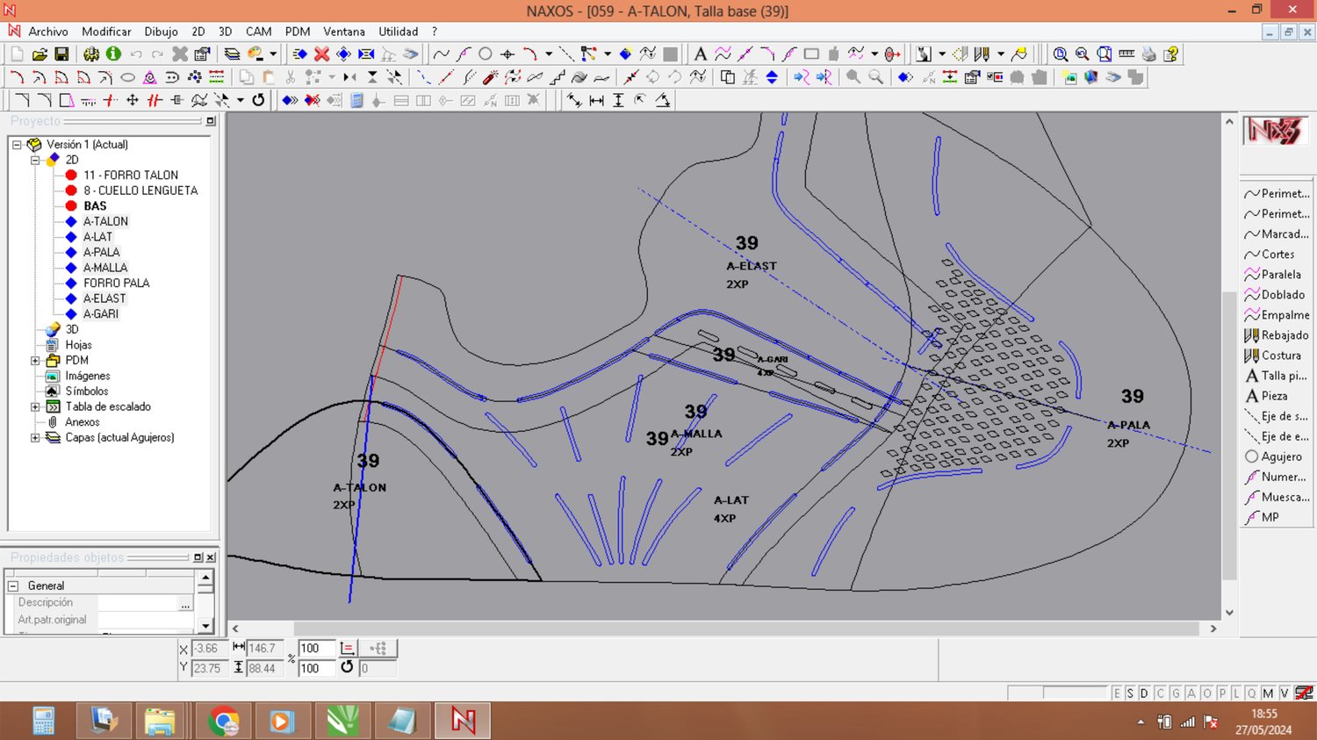The height and width of the screenshot is (740, 1317).
Task: Click the printer icon in toolbar
Action: [1148, 54]
